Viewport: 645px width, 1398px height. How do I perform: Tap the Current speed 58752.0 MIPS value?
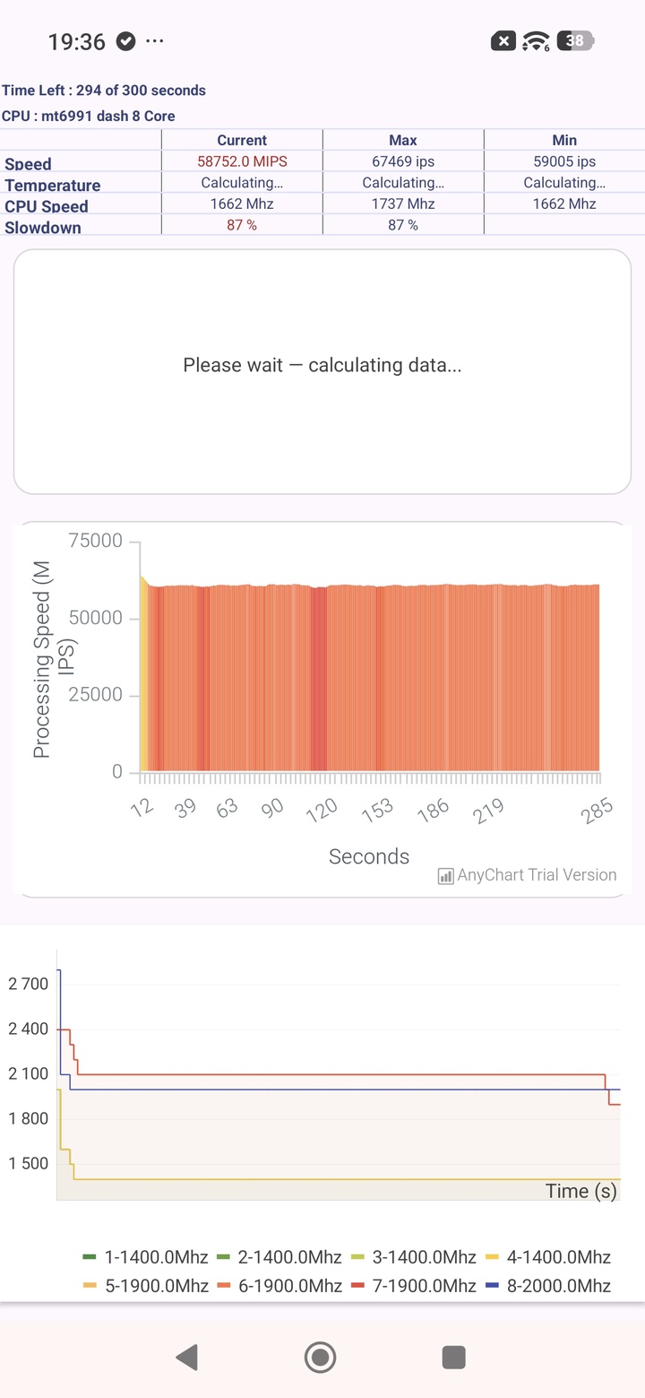coord(242,161)
